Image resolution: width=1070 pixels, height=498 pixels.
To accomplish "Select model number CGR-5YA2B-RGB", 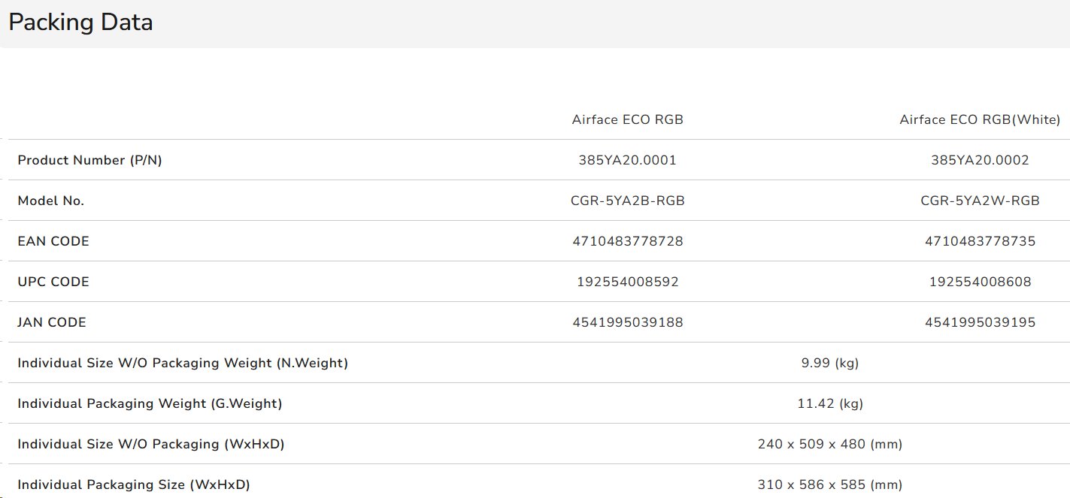I will click(x=627, y=201).
